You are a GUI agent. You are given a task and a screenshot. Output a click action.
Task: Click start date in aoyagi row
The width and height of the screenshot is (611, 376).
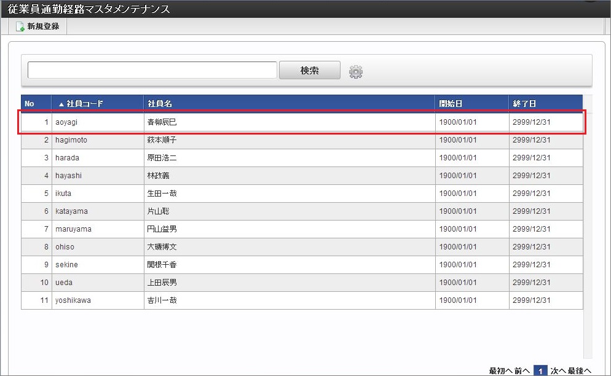[x=458, y=122]
